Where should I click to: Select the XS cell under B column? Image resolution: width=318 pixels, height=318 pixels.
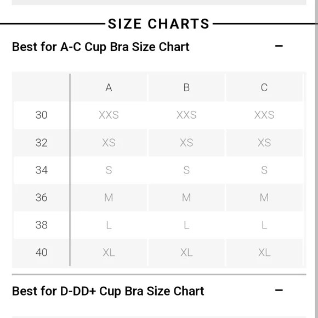pos(186,143)
